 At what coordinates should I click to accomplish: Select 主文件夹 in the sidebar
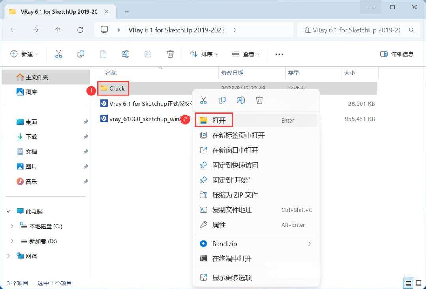pyautogui.click(x=46, y=77)
